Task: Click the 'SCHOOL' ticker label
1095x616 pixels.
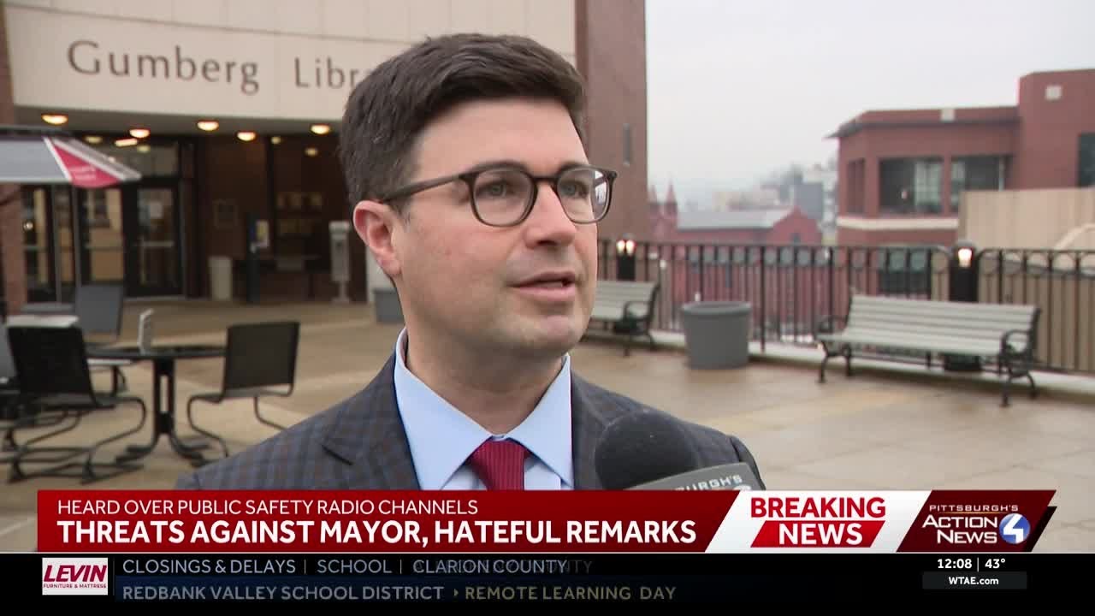Action: click(354, 566)
